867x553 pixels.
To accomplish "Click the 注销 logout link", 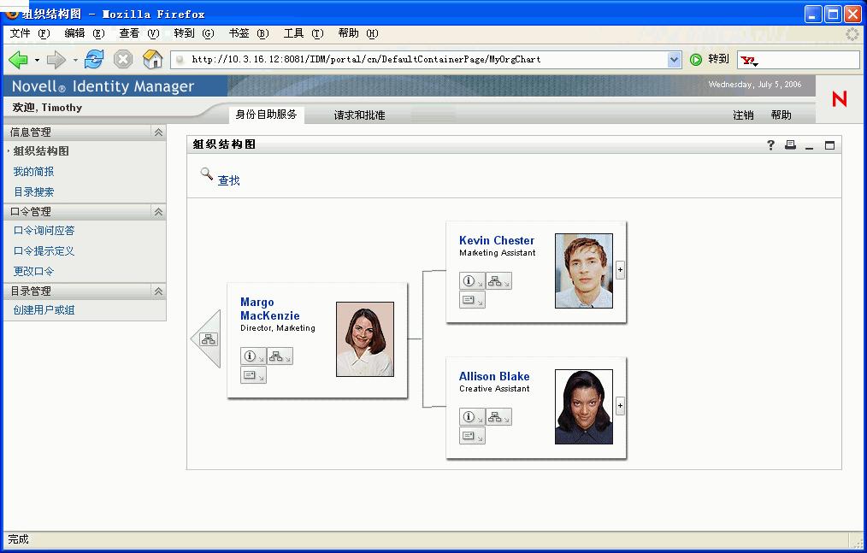I will (x=743, y=115).
